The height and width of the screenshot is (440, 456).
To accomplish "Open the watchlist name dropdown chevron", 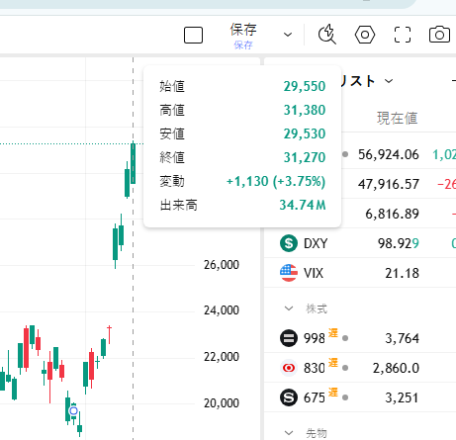I will coord(389,81).
